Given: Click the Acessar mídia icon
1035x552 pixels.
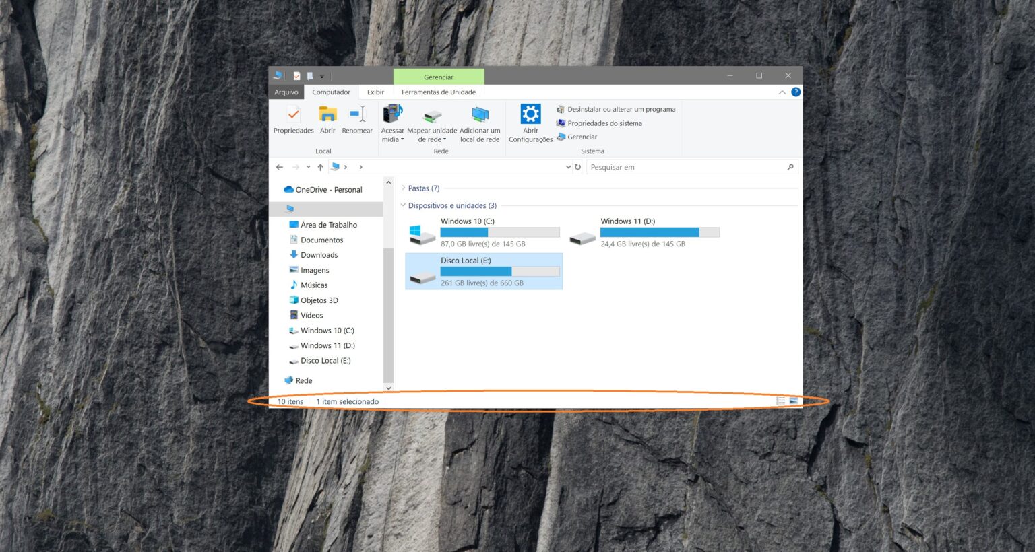Looking at the screenshot, I should [392, 114].
